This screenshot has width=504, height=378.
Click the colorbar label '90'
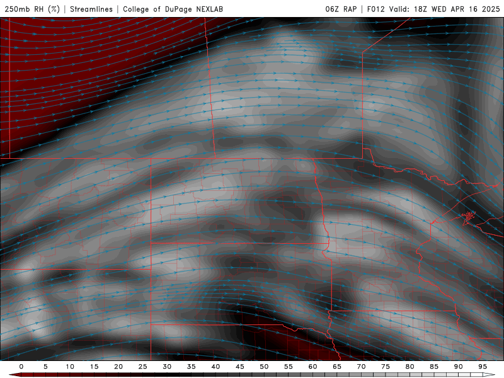click(459, 367)
